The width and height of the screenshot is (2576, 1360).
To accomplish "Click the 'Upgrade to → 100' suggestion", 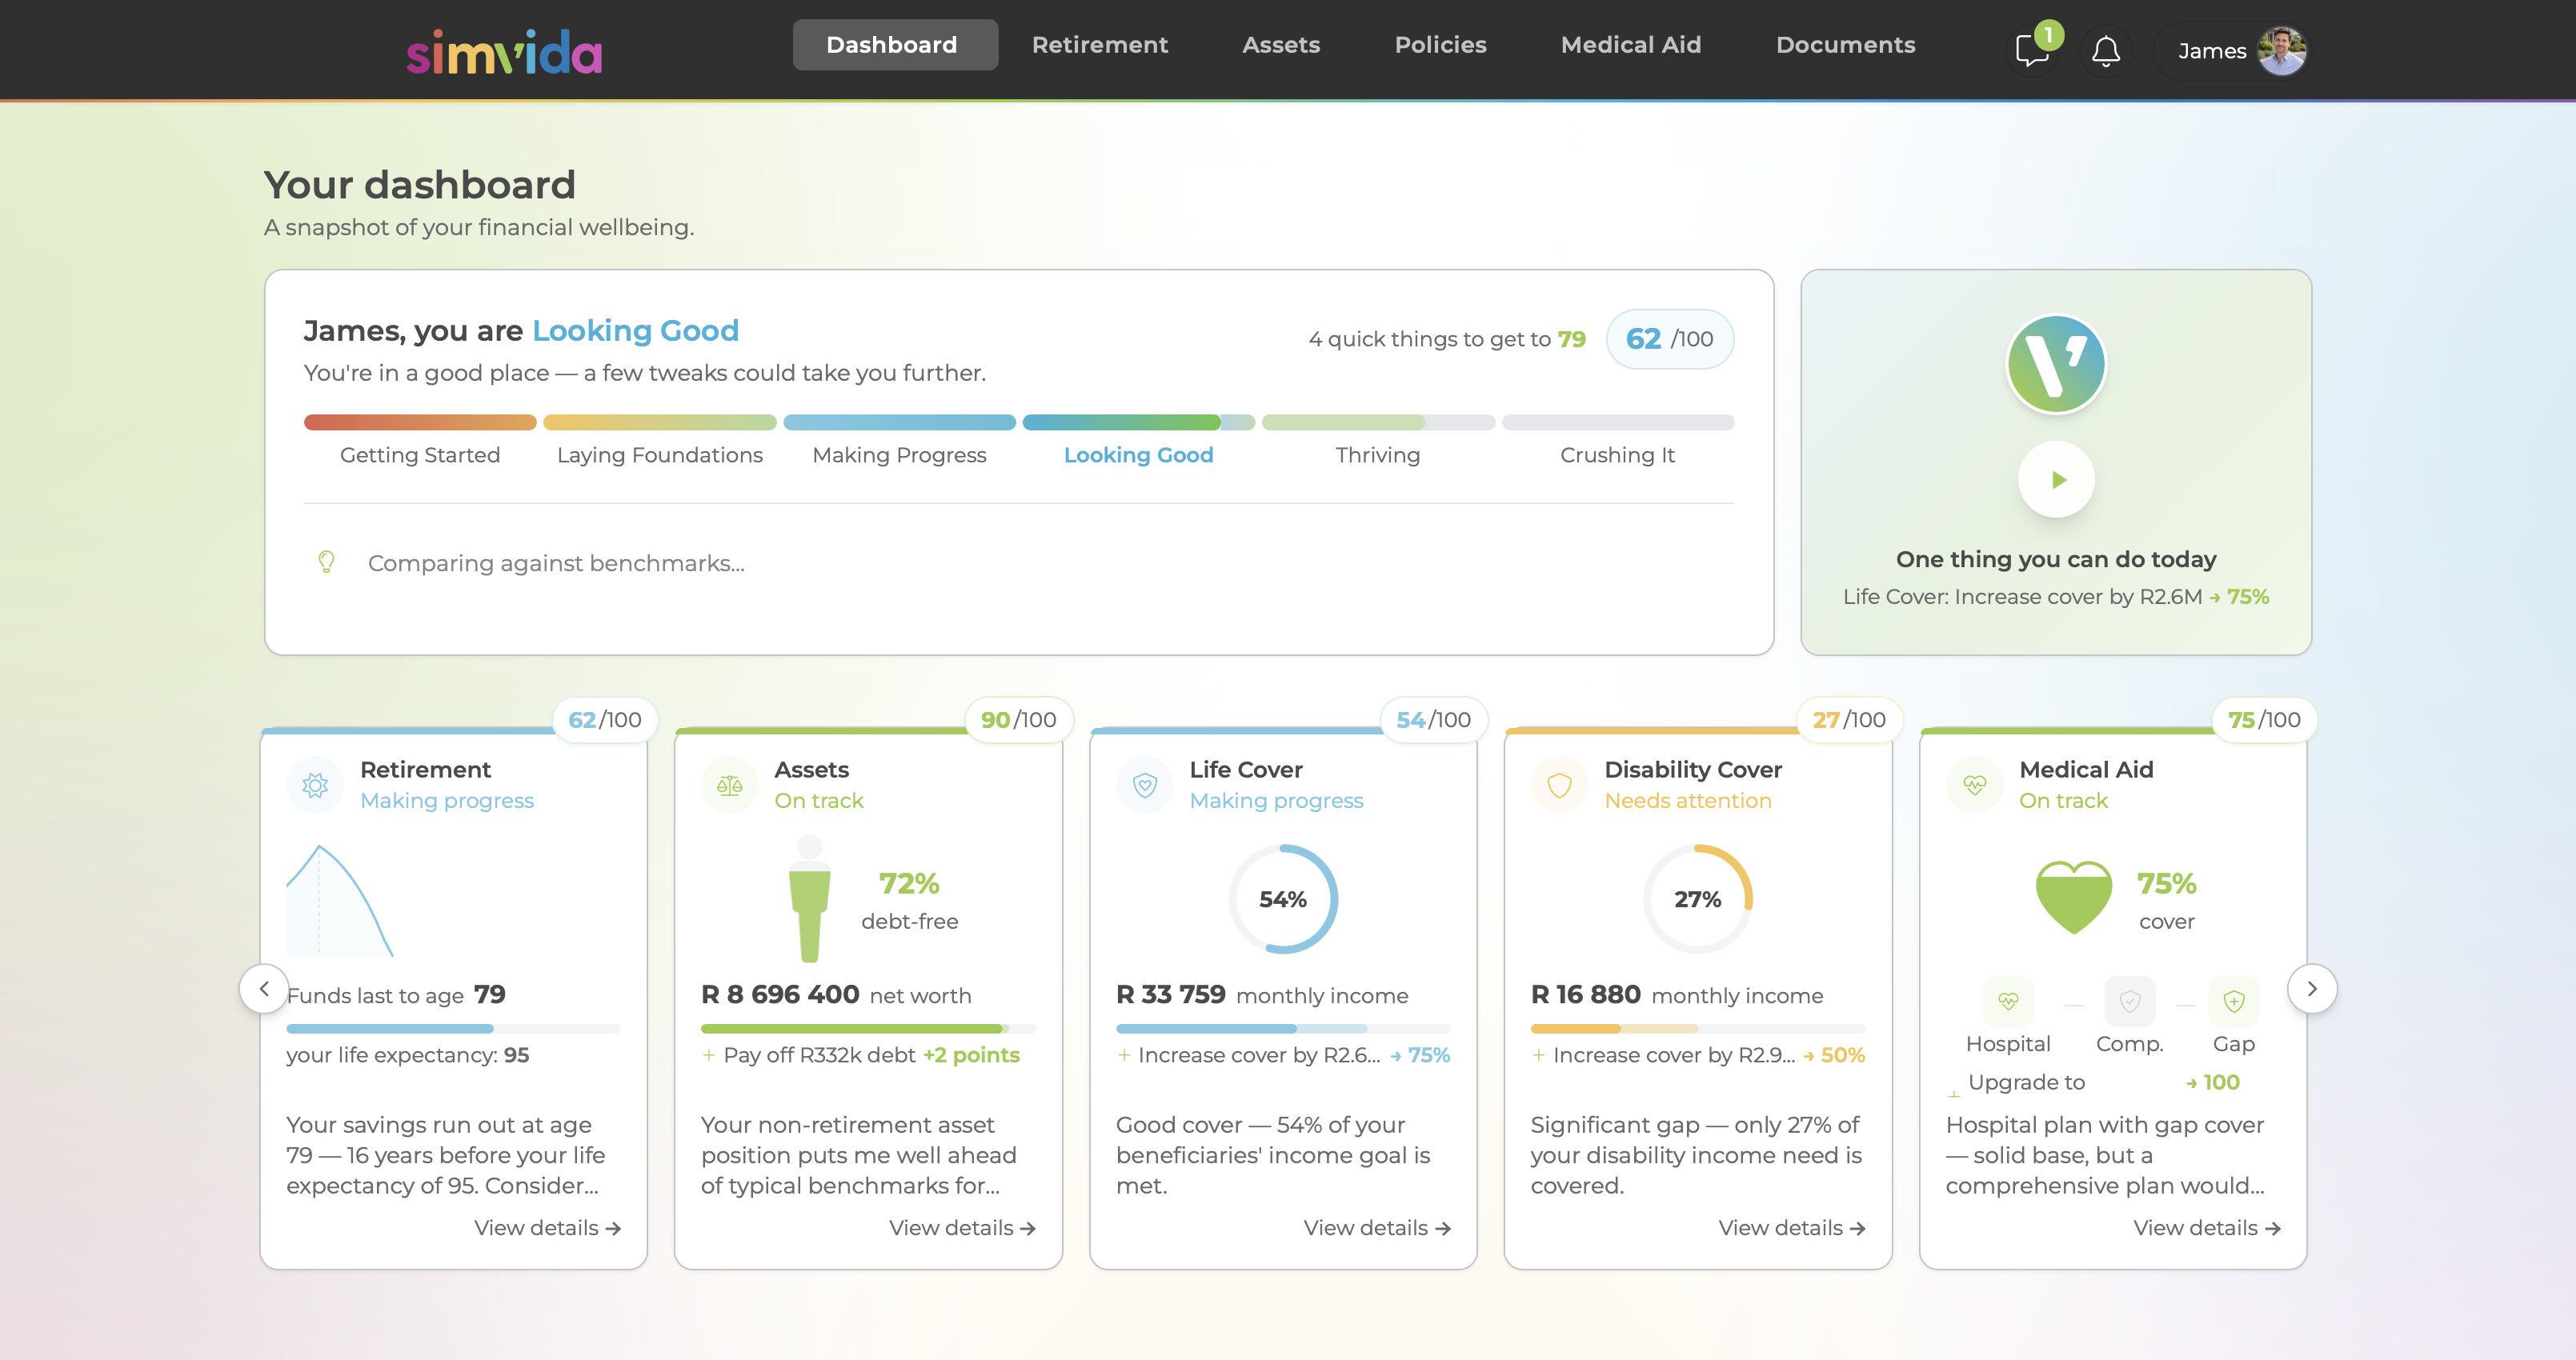I will pos(2094,1082).
